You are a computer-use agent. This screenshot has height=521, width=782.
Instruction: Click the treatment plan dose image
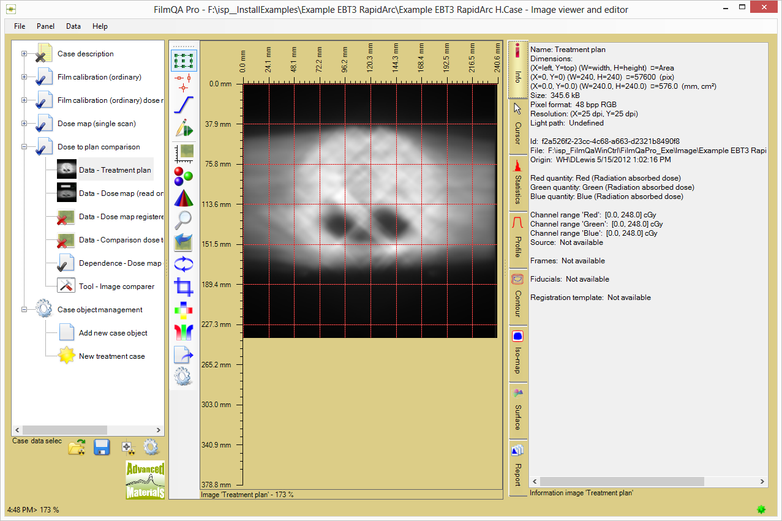(x=370, y=211)
